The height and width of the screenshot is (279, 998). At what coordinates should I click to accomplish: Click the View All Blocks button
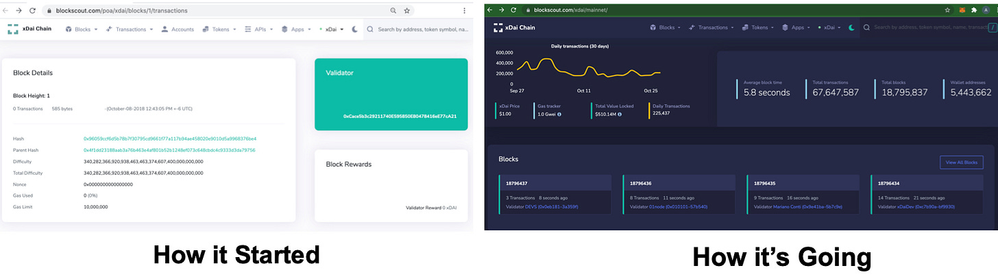pos(961,162)
